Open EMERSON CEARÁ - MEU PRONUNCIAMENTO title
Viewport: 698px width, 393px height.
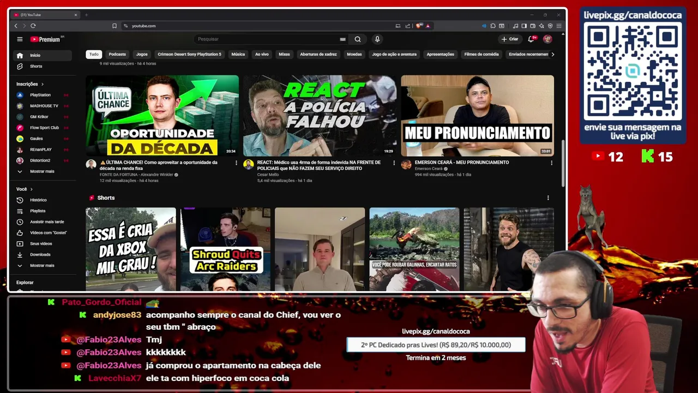pos(462,163)
